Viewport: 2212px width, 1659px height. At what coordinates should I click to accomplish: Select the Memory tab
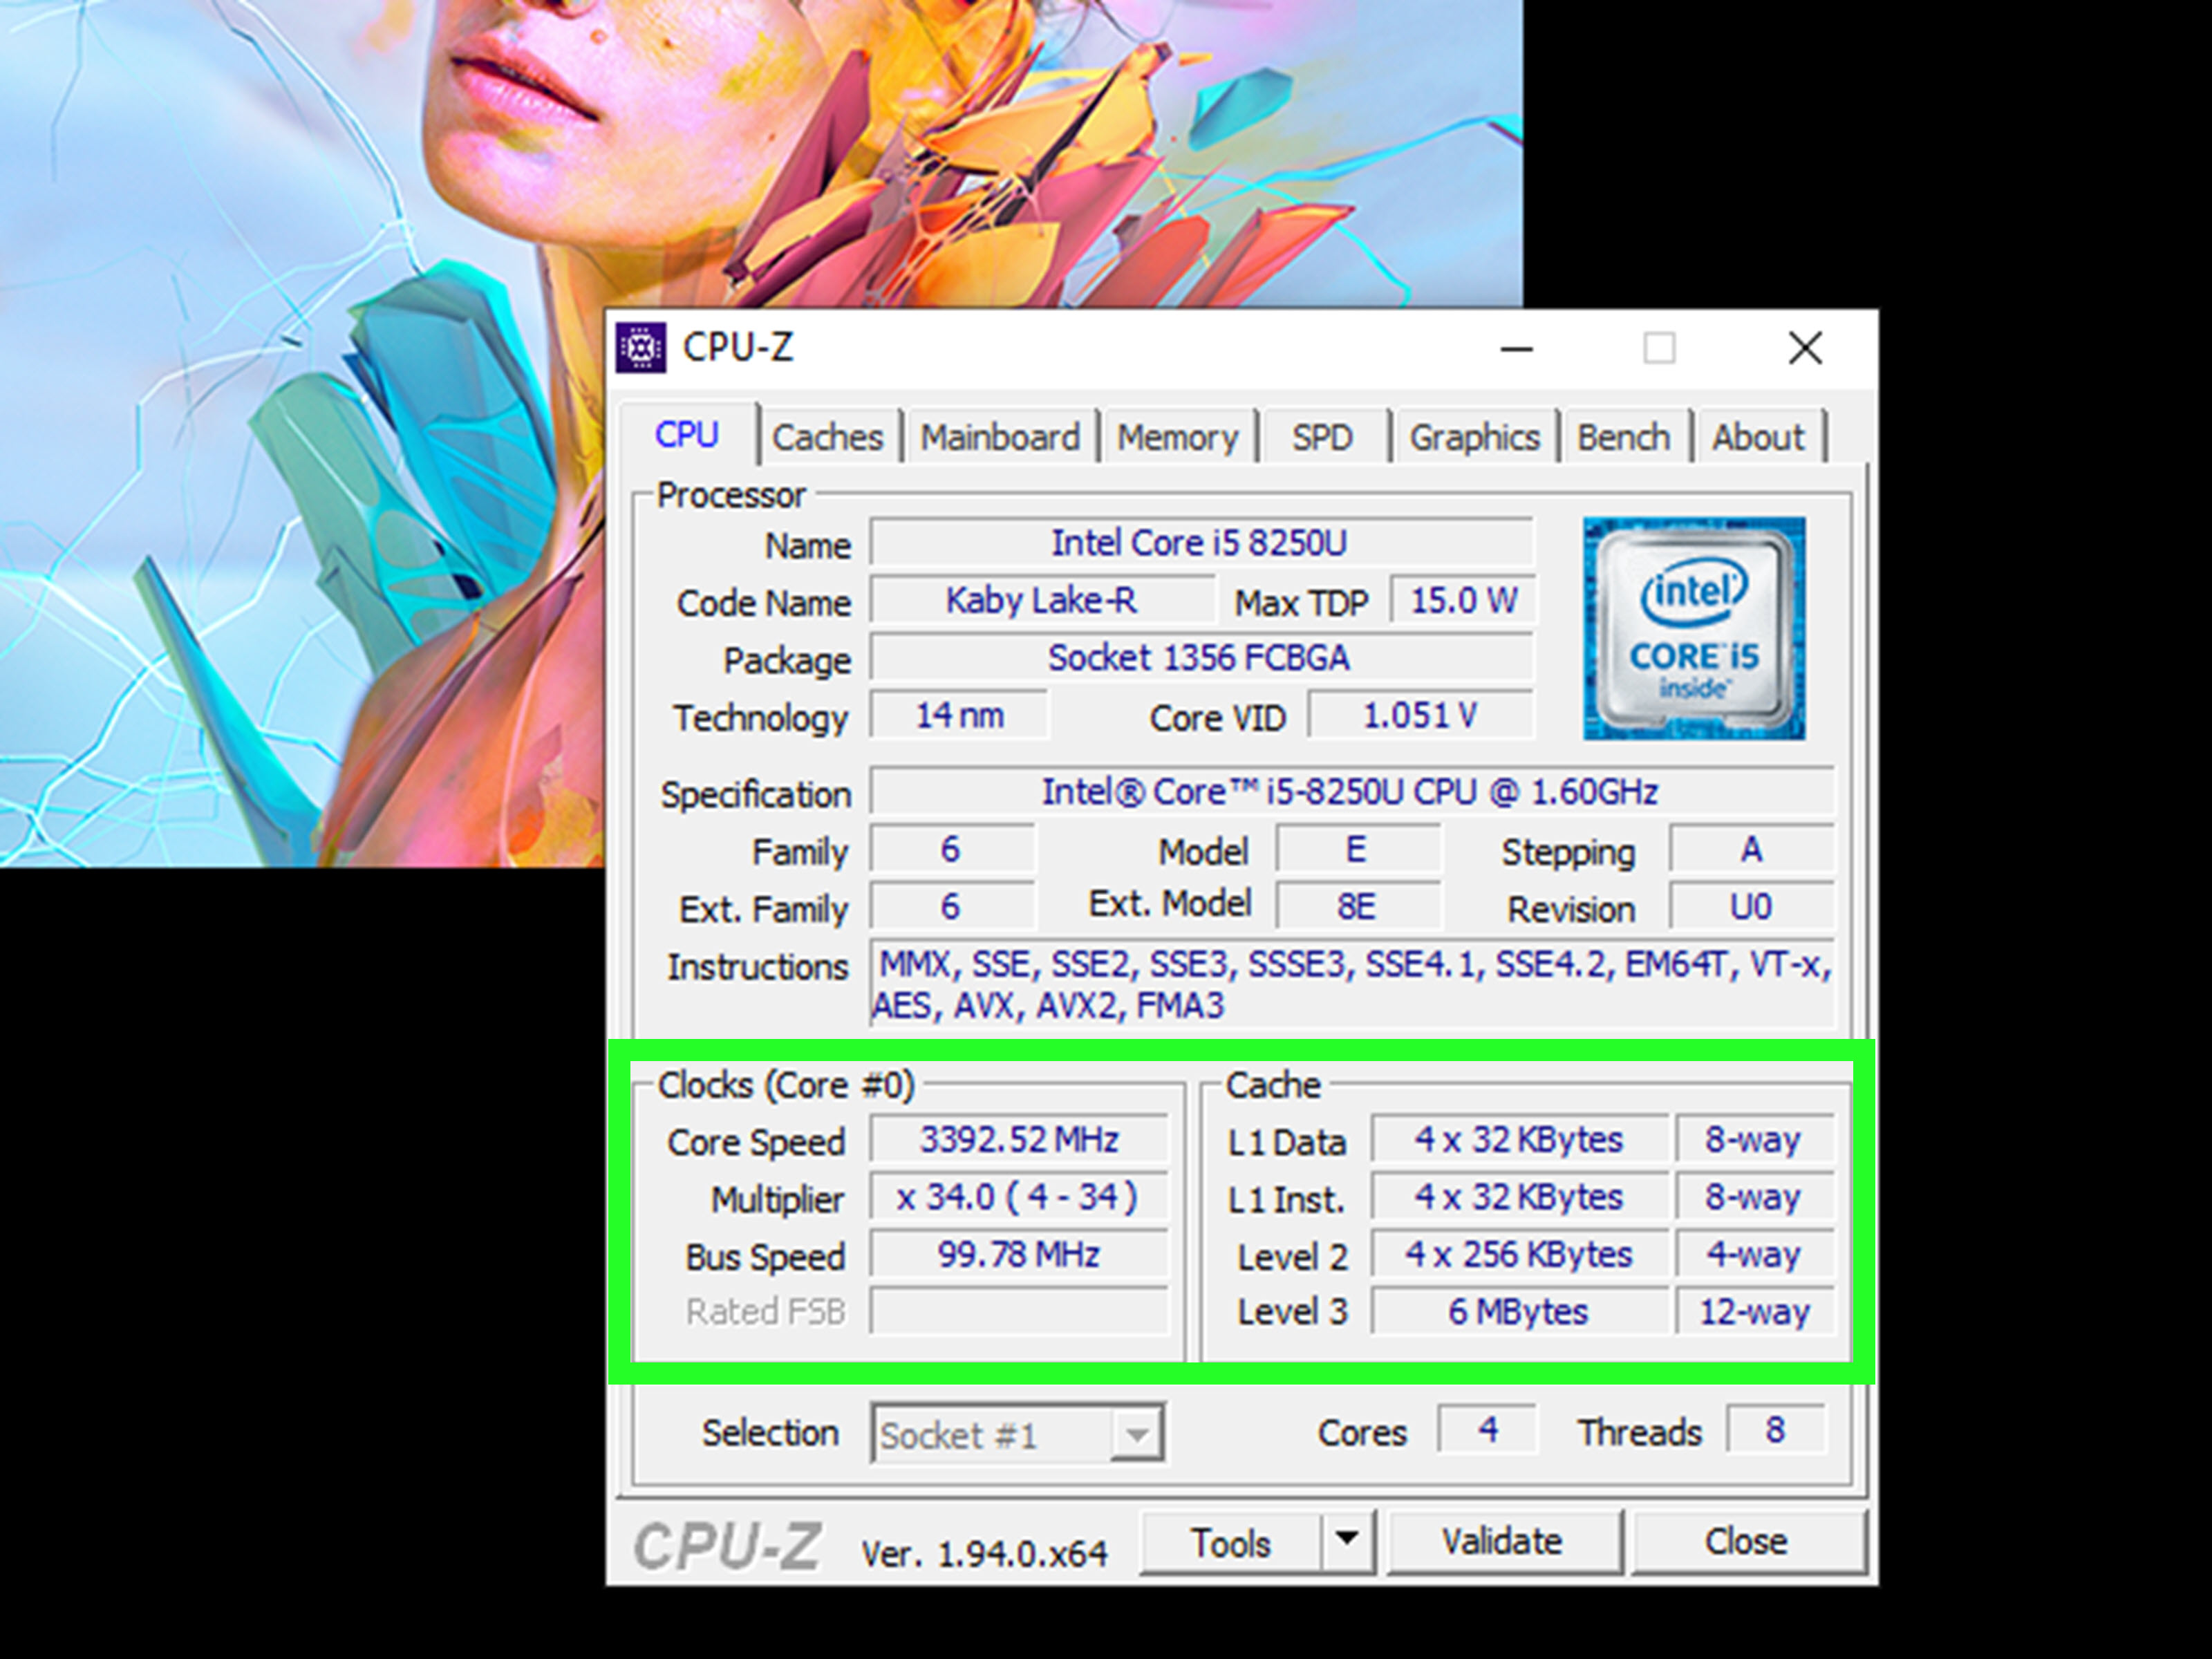click(x=1177, y=437)
